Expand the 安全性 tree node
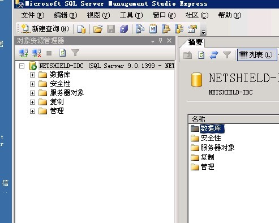This screenshot has height=223, width=279. click(x=32, y=84)
